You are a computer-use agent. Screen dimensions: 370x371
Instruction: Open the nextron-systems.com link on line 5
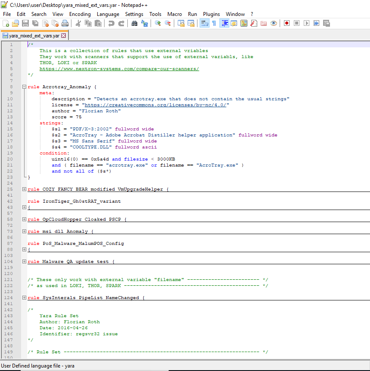[x=120, y=68]
